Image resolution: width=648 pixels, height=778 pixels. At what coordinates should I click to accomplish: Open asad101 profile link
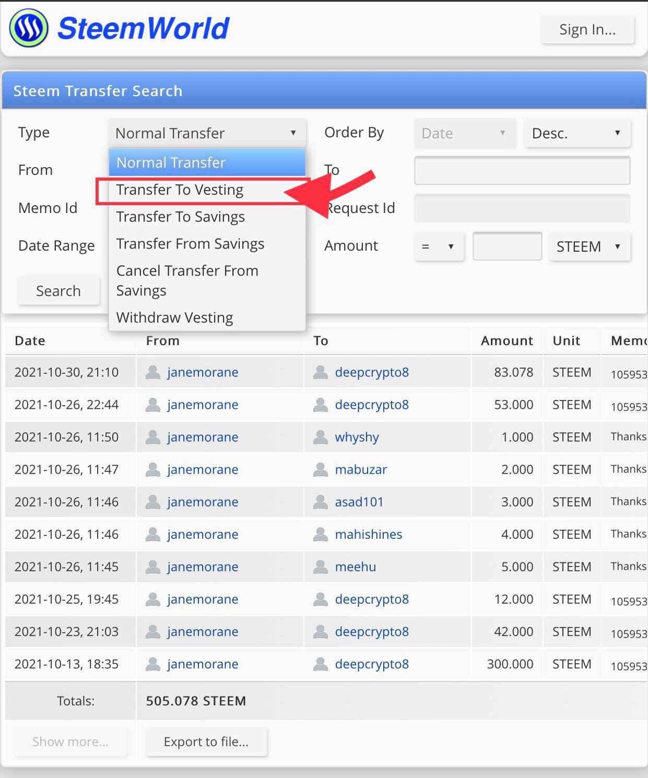tap(359, 502)
